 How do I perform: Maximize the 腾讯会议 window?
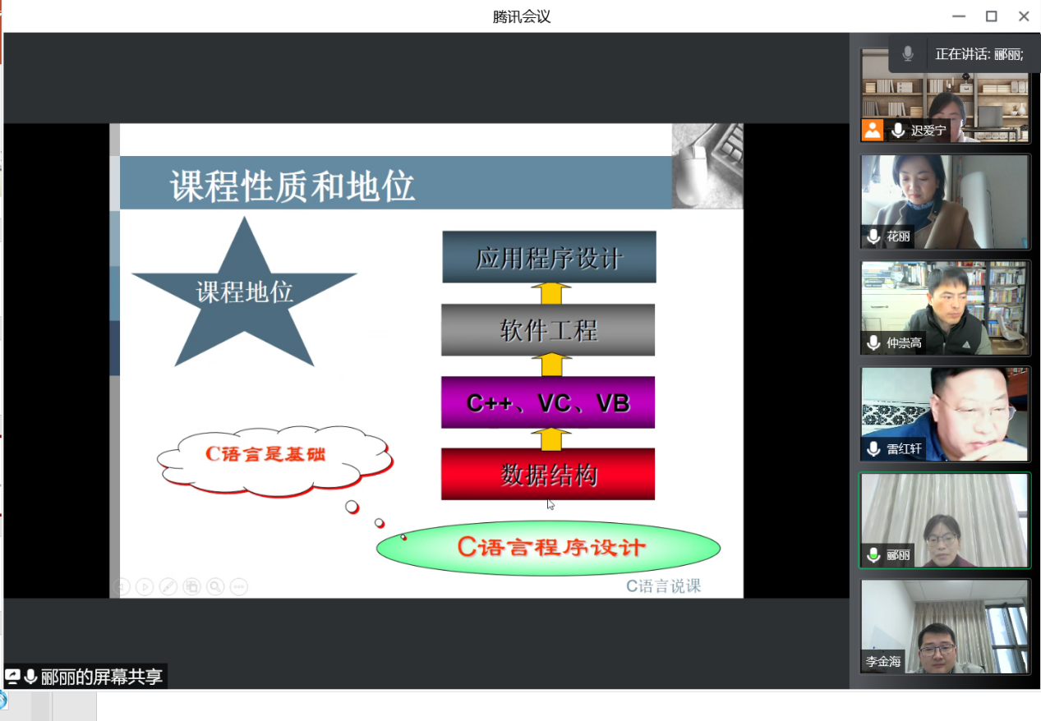(991, 16)
